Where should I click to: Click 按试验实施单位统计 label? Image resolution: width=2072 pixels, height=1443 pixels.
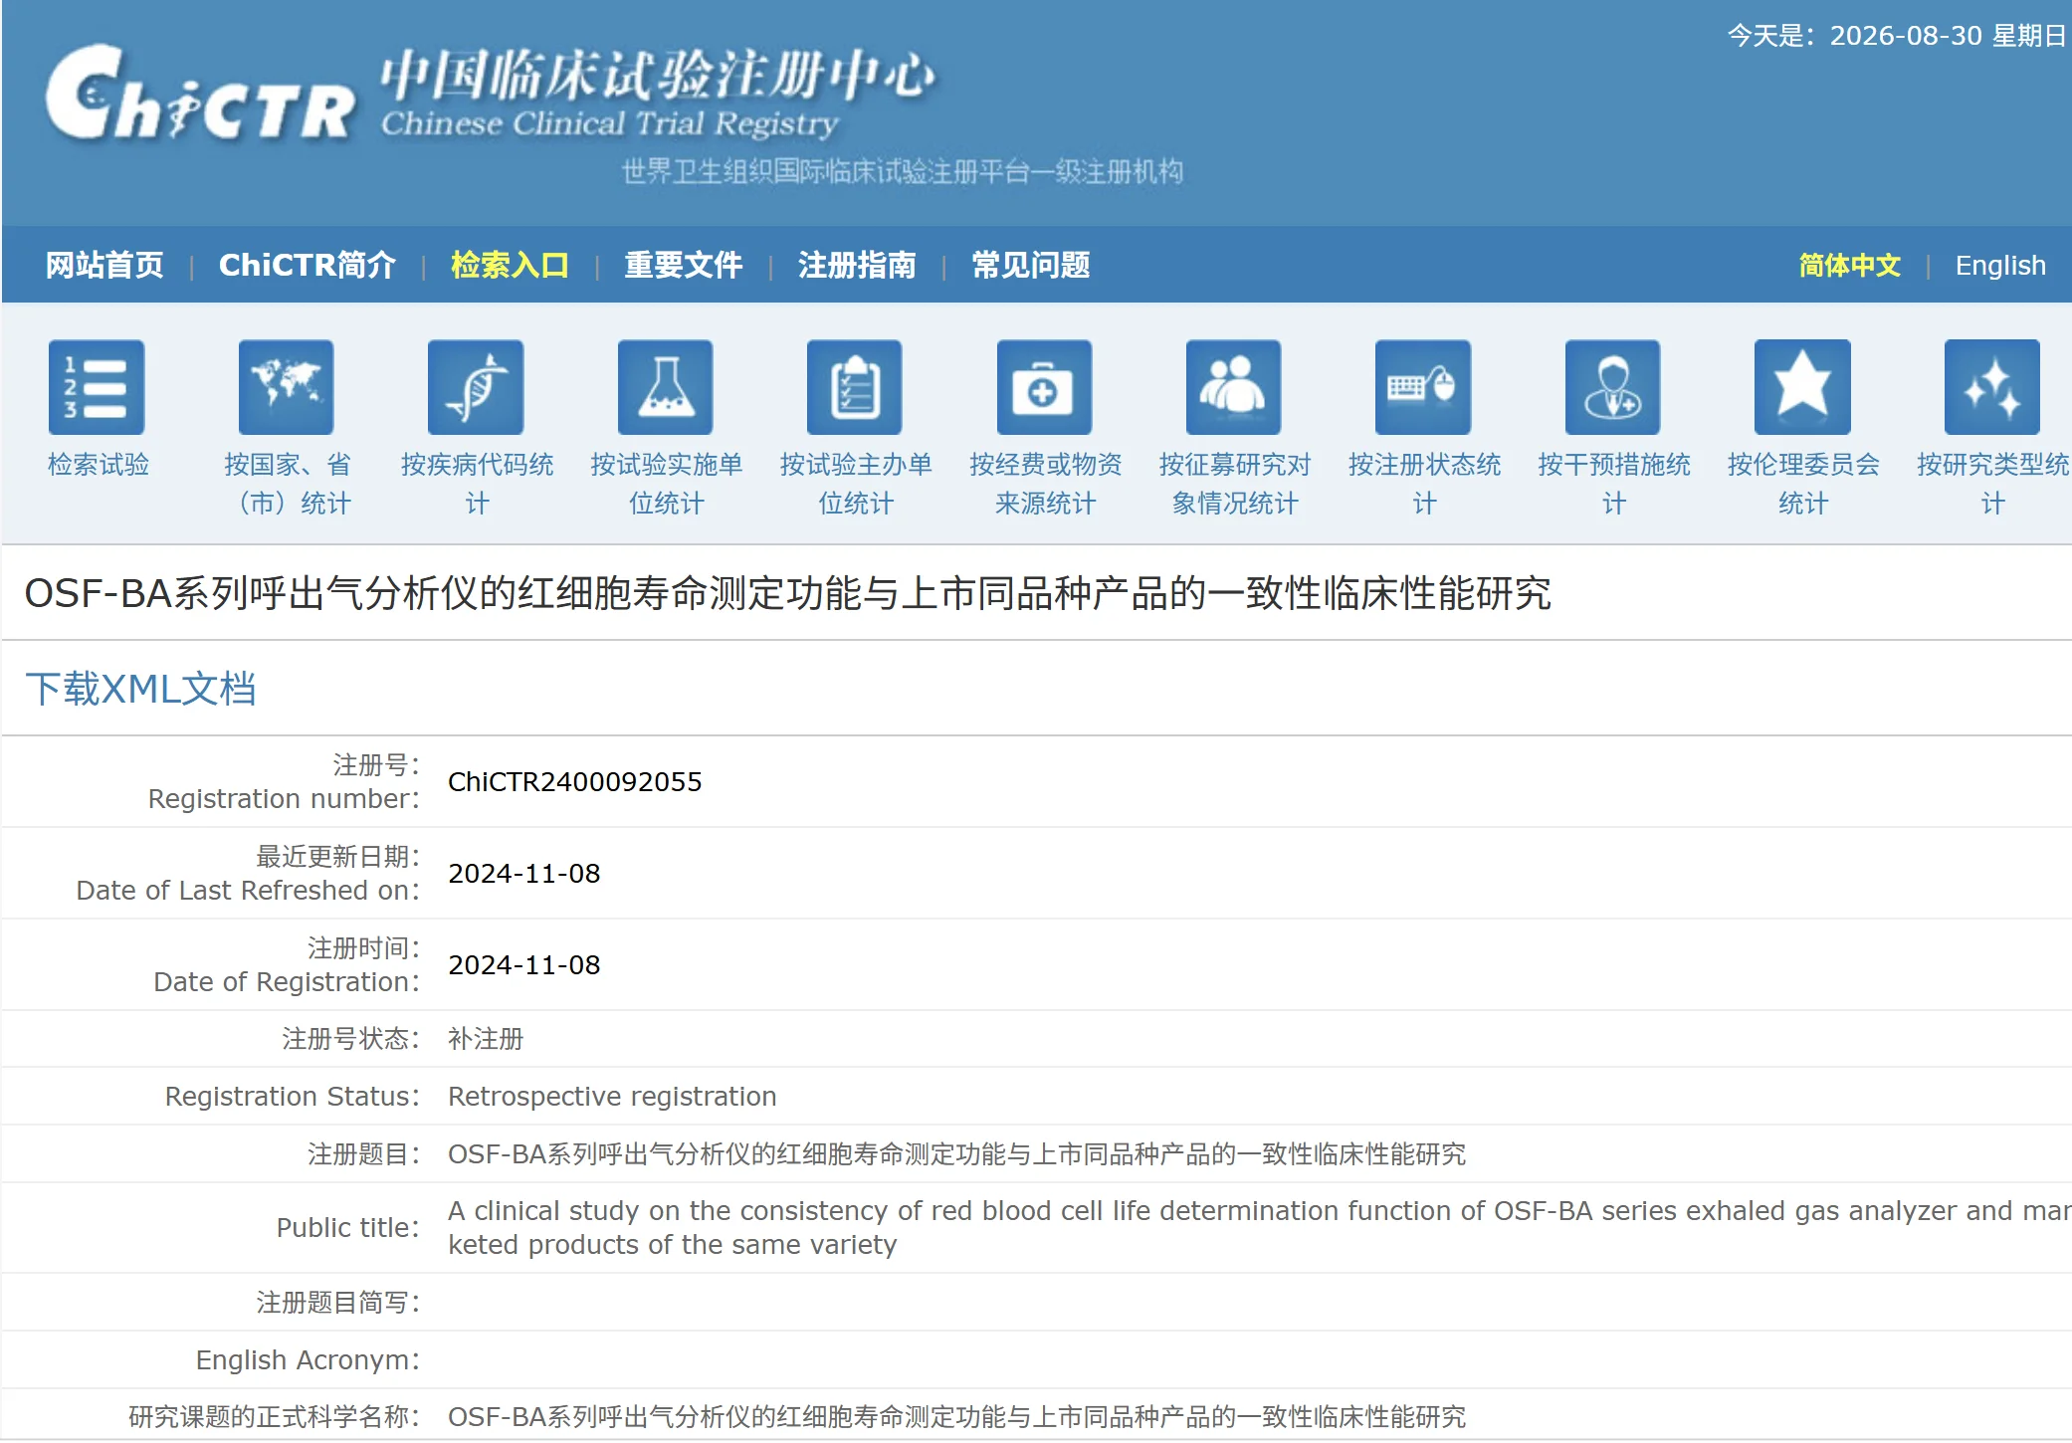coord(666,484)
